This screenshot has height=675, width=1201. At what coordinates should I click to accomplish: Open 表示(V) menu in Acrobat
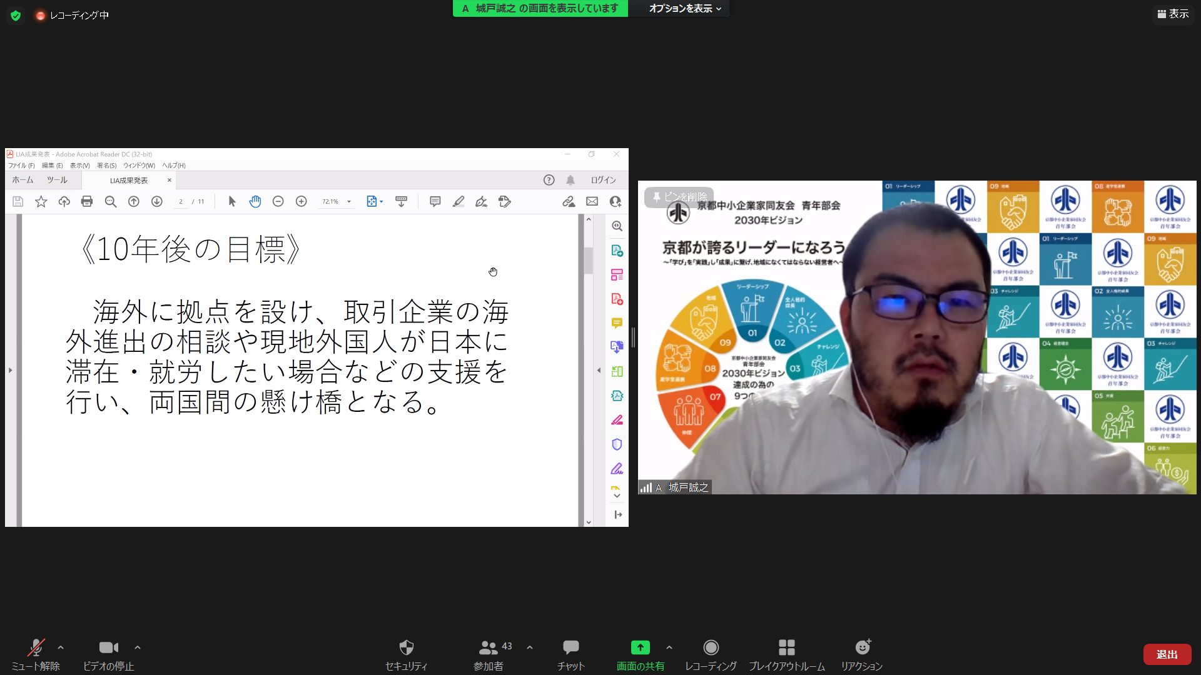80,166
